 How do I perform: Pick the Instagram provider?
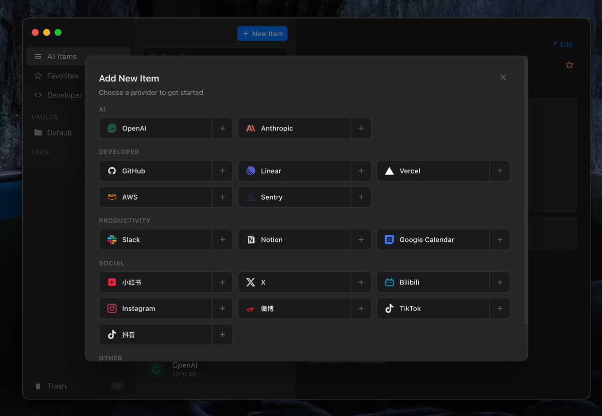coord(156,308)
